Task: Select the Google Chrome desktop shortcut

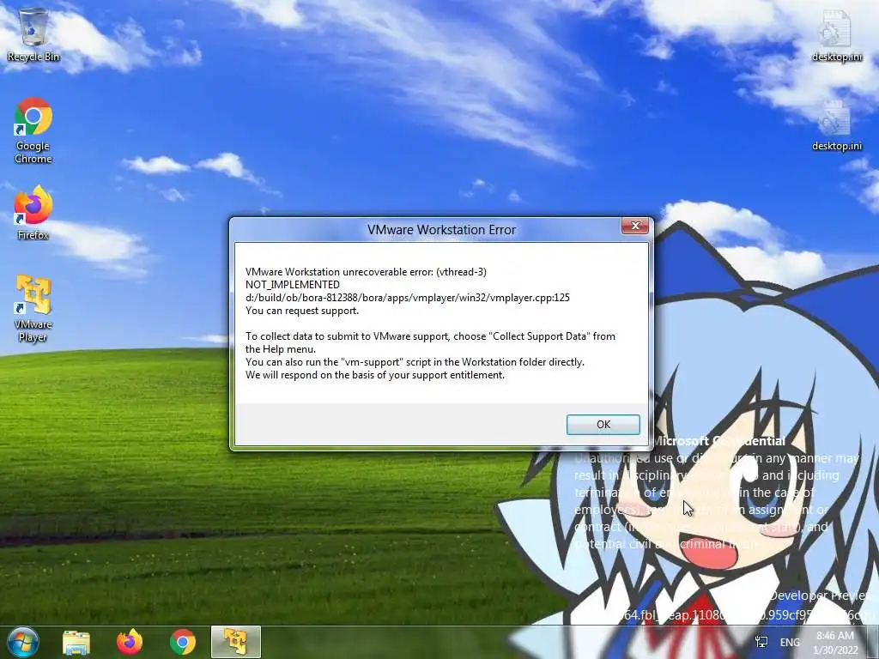Action: pos(33,131)
